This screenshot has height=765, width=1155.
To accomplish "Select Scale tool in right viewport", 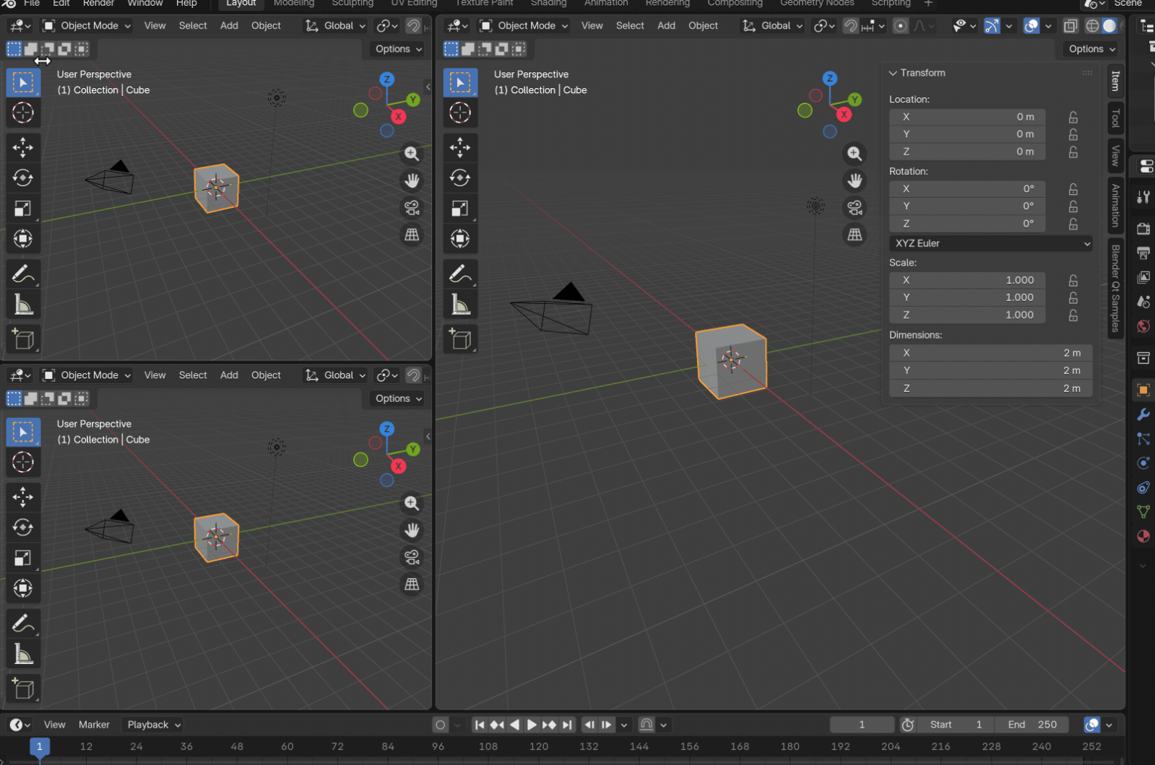I will pos(460,209).
